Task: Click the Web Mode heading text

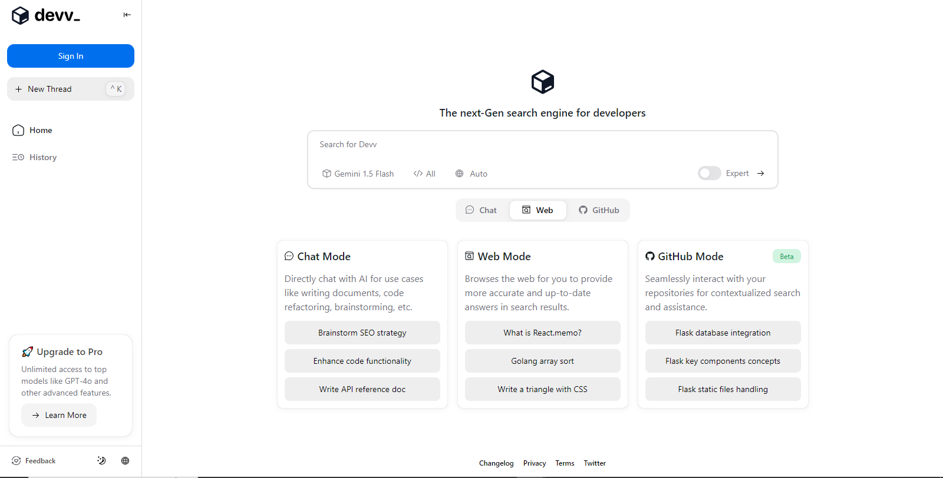Action: 505,257
